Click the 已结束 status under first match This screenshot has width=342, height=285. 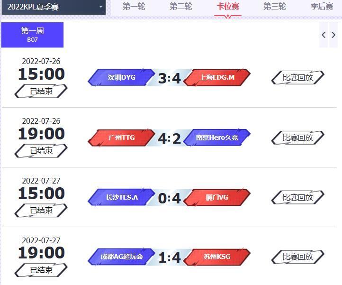[x=41, y=91]
